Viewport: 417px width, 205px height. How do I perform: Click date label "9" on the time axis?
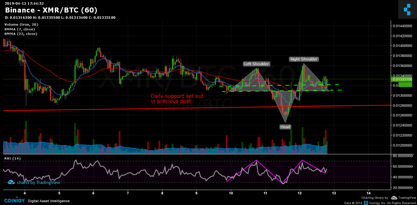[x=196, y=192]
